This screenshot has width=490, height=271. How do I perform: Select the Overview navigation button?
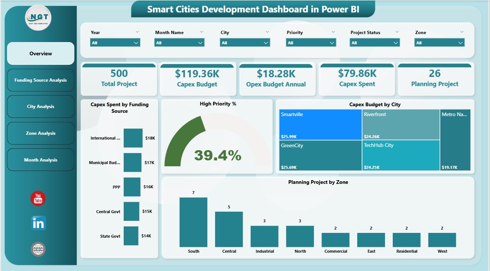click(x=40, y=53)
